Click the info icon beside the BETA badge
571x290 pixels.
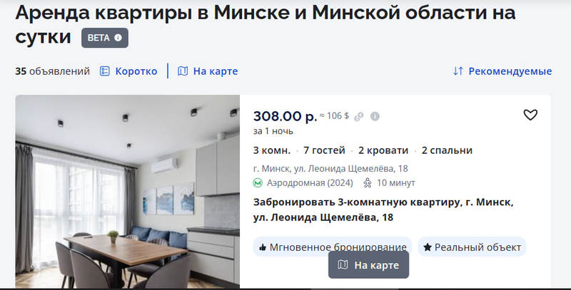118,38
